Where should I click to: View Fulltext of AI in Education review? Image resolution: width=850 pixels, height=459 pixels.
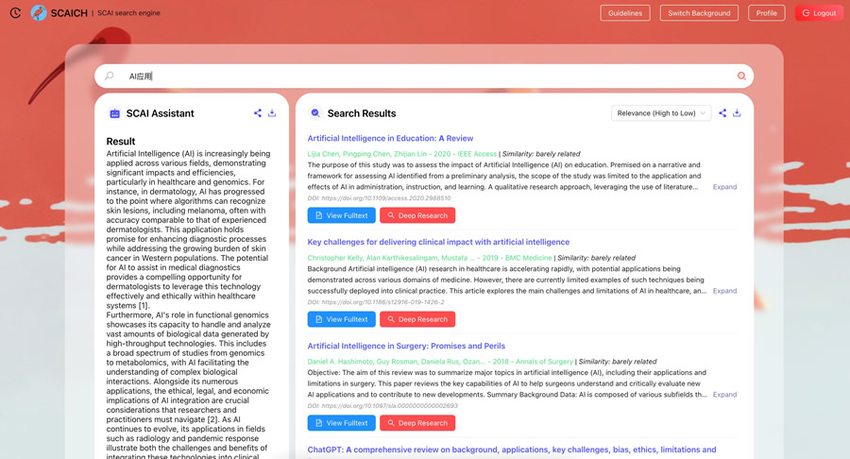(x=341, y=215)
